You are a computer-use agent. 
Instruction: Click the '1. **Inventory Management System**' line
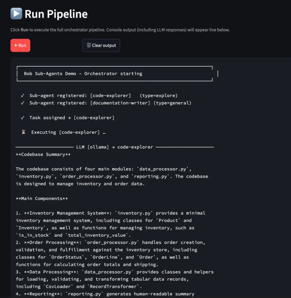point(110,213)
